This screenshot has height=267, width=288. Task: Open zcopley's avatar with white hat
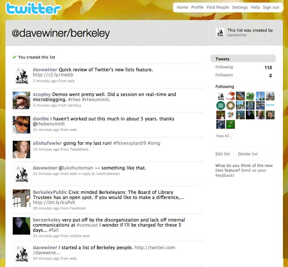point(21,100)
